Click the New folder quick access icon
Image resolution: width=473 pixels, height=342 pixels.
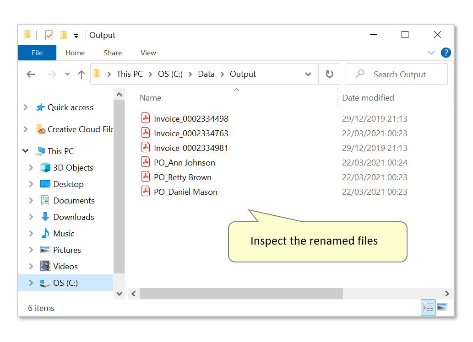click(x=64, y=35)
